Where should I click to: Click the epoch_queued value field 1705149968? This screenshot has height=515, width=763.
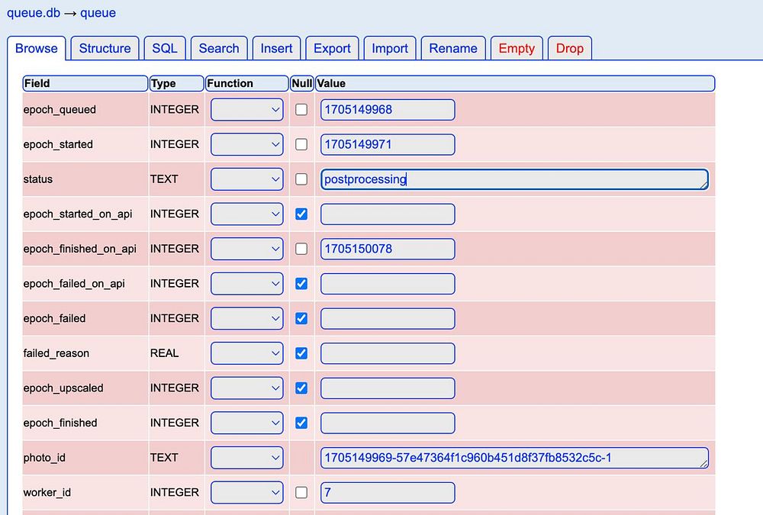pos(388,110)
